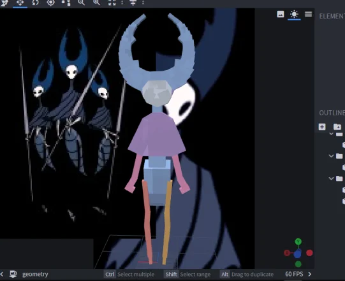345x281 pixels.
Task: Click 'Select range' hint text
Action: pyautogui.click(x=195, y=275)
